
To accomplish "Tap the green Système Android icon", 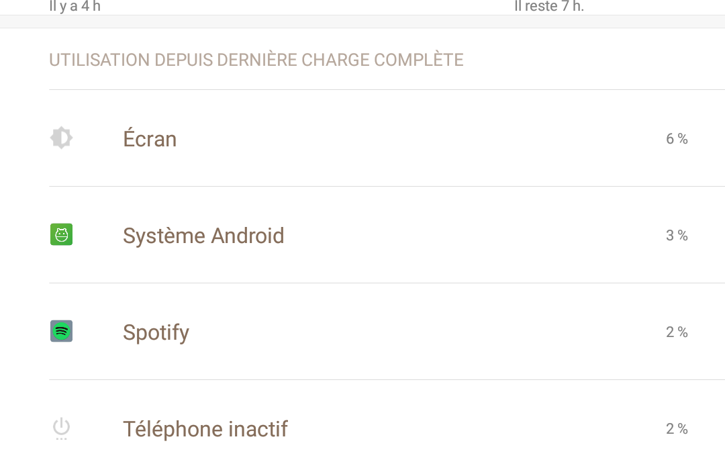I will [62, 234].
